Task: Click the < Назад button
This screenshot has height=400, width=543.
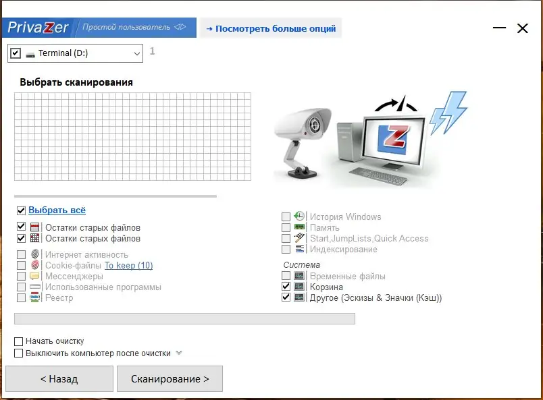Action: click(x=59, y=379)
